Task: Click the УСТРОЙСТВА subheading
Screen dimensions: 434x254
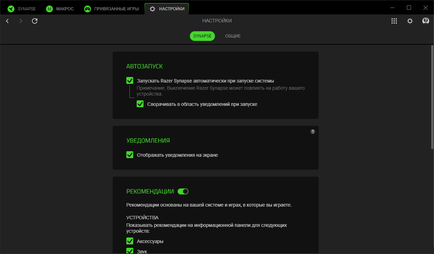Action: 142,218
